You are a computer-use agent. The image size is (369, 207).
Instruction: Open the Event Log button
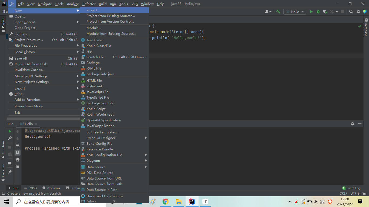point(351,188)
